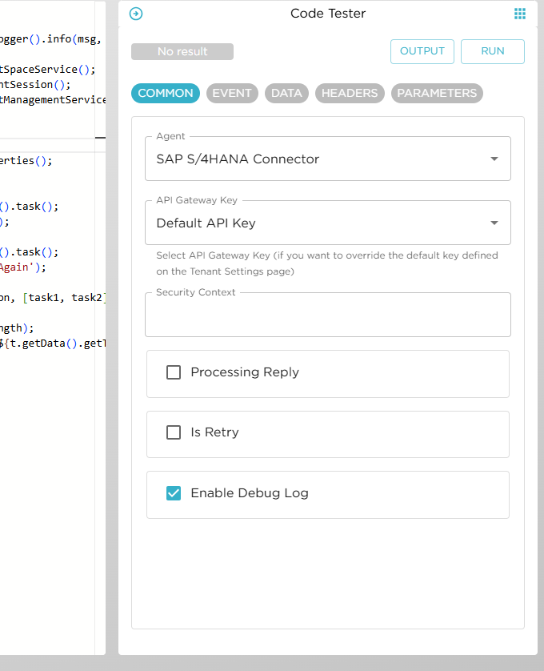Click code line containing 'ngth);'
544x671 pixels.
pyautogui.click(x=17, y=328)
